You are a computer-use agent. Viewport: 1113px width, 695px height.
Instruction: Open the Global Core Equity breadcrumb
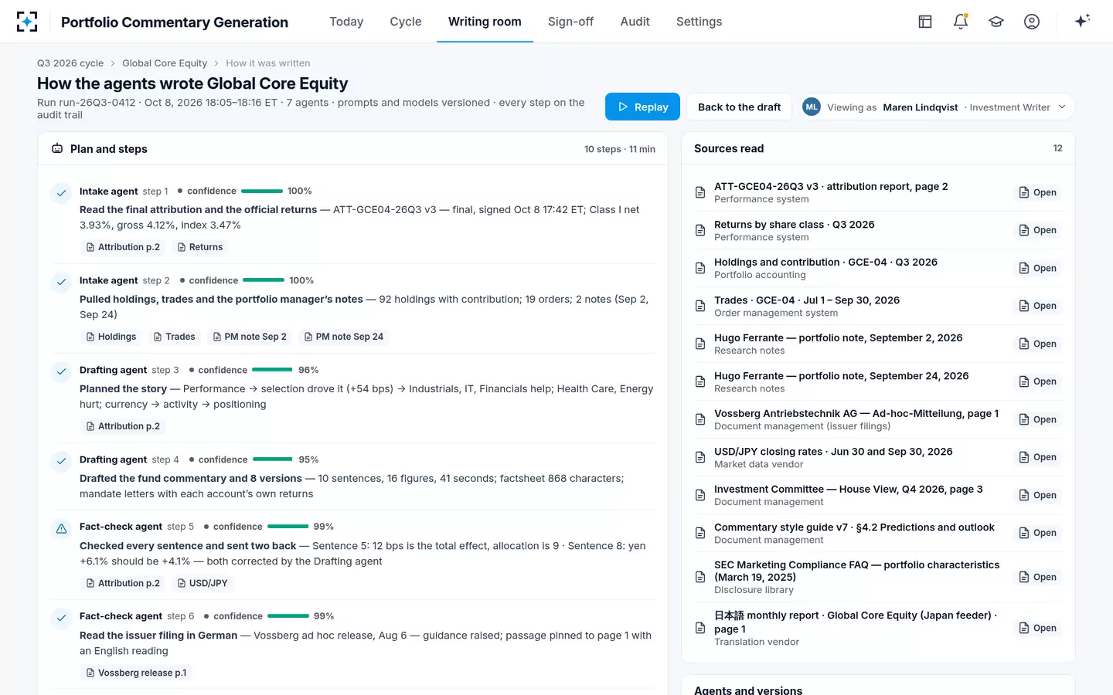165,63
